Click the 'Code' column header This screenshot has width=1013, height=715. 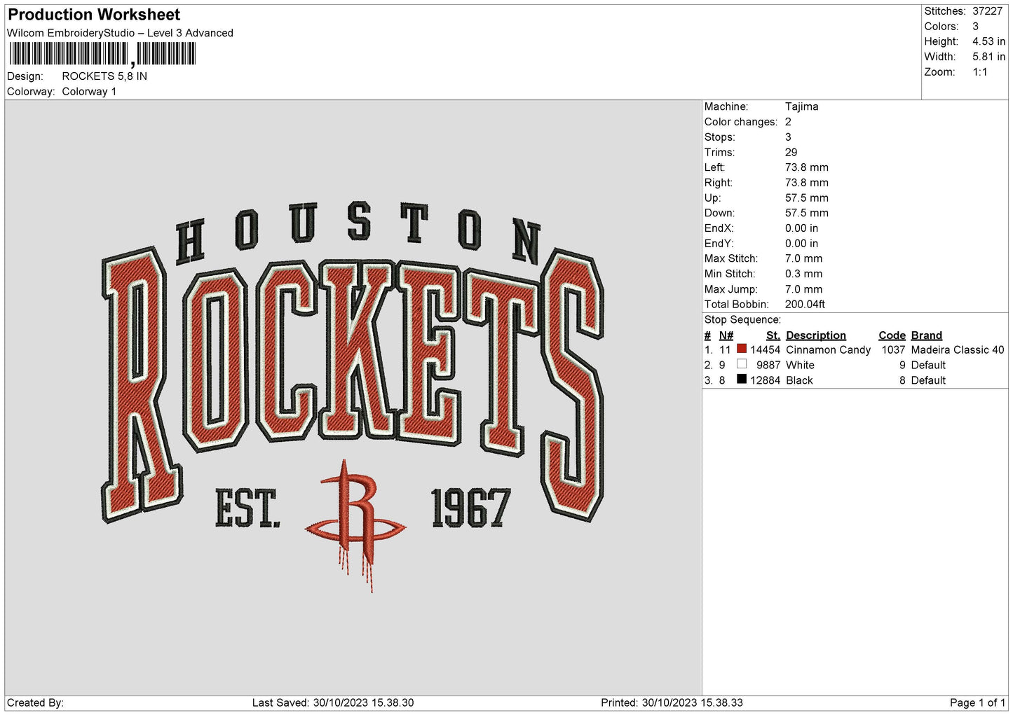892,335
